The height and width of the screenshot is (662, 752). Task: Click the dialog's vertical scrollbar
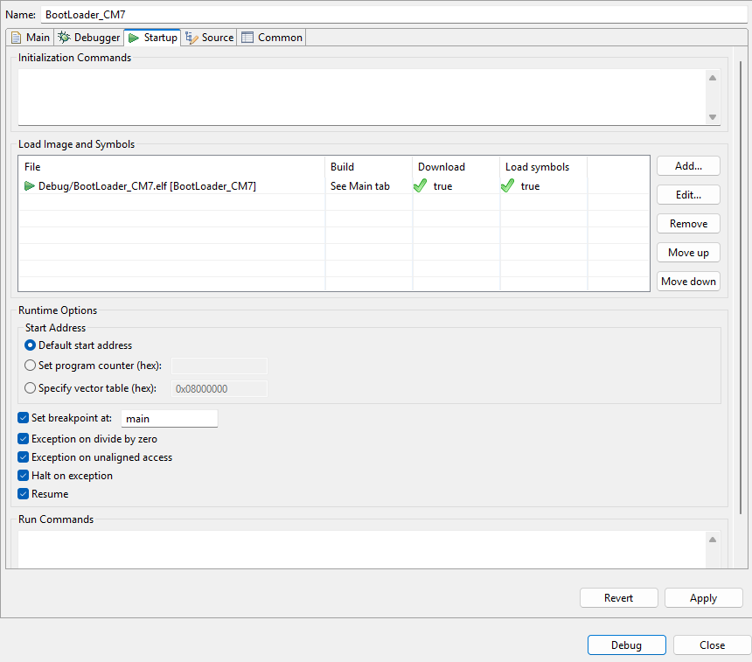coord(741,288)
